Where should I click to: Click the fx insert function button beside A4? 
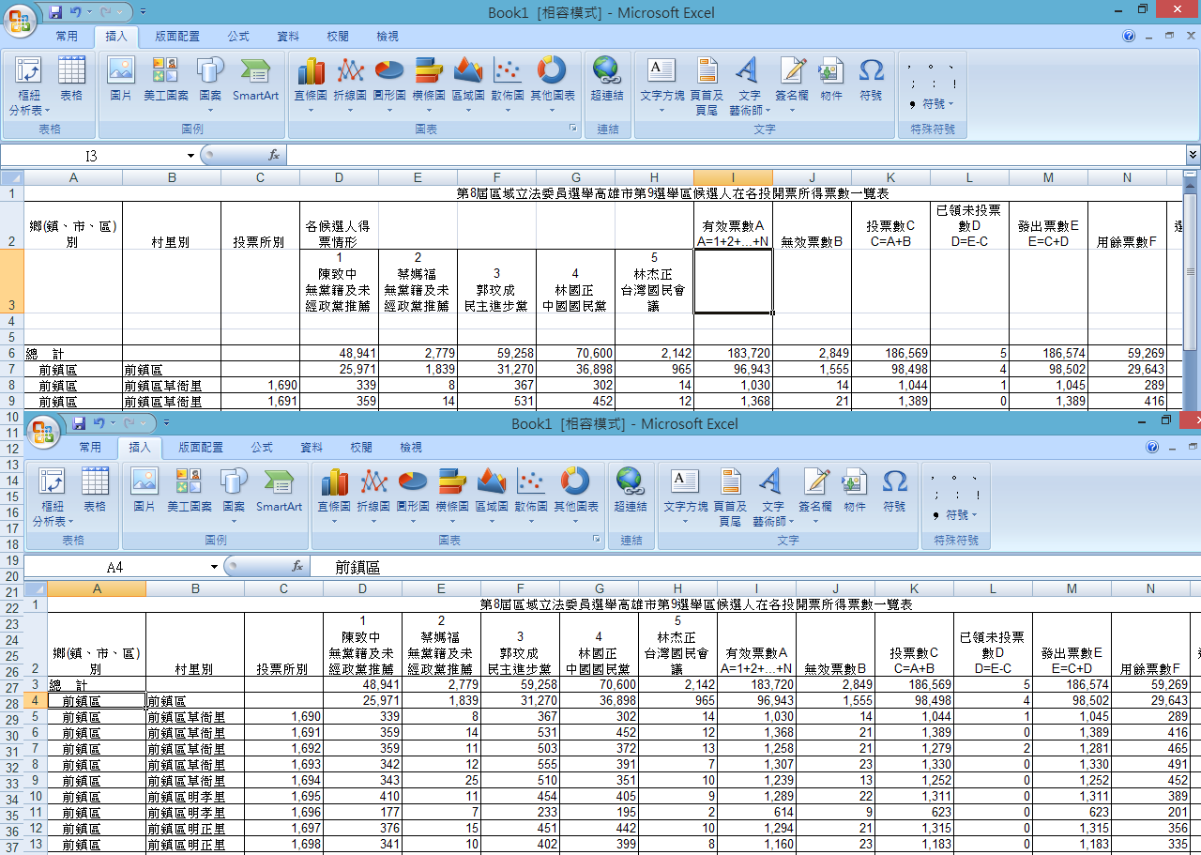297,566
